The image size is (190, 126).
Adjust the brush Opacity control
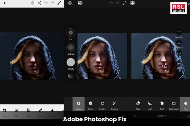(x=71, y=62)
